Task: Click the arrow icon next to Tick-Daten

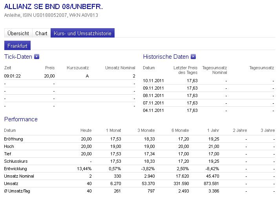Action: (36, 57)
